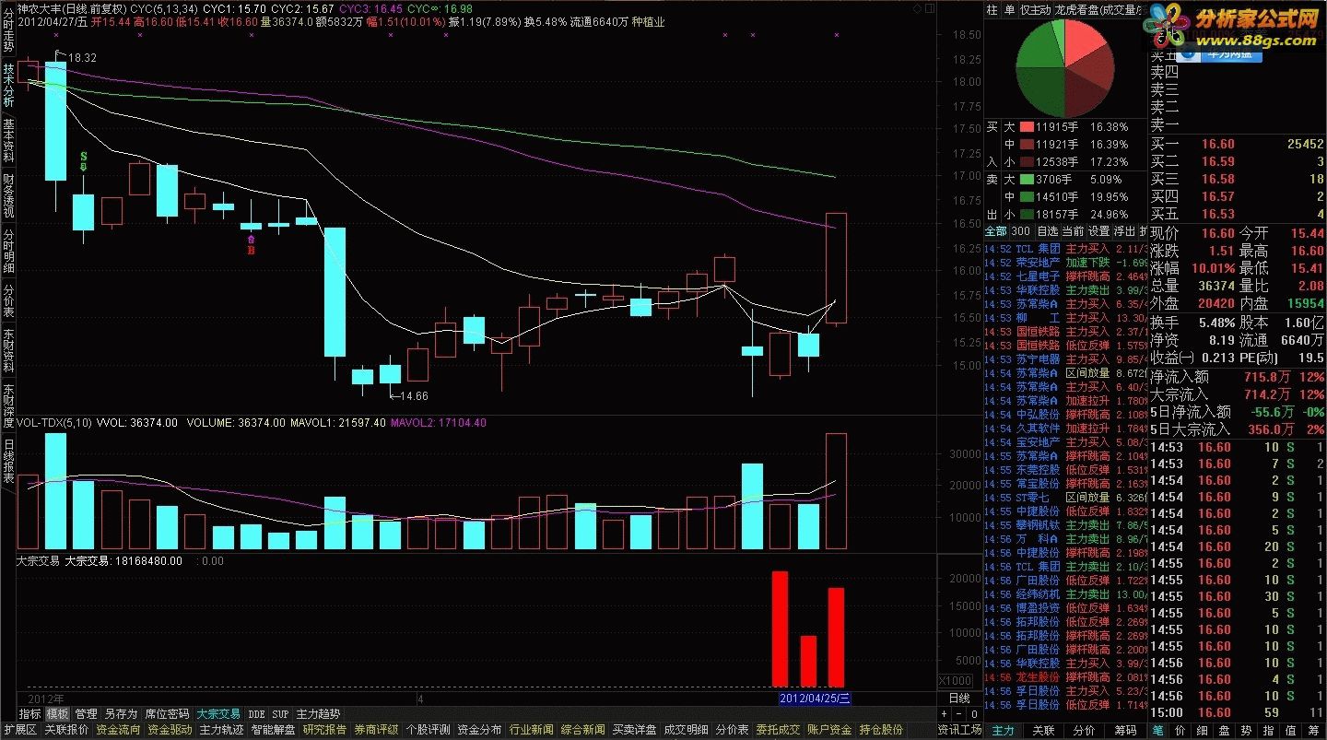Viewport: 1327px width, 740px height.
Task: Open the 资金驱动 bottom tab
Action: [170, 730]
